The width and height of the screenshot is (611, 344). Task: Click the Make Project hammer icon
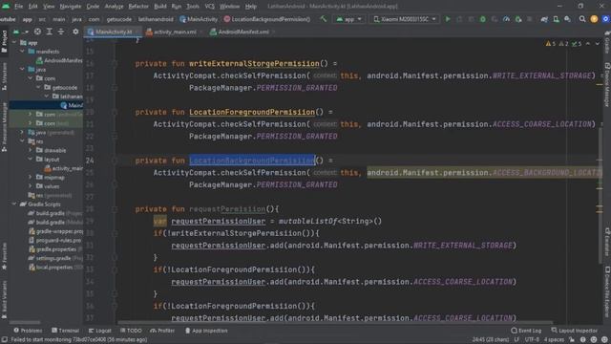323,19
